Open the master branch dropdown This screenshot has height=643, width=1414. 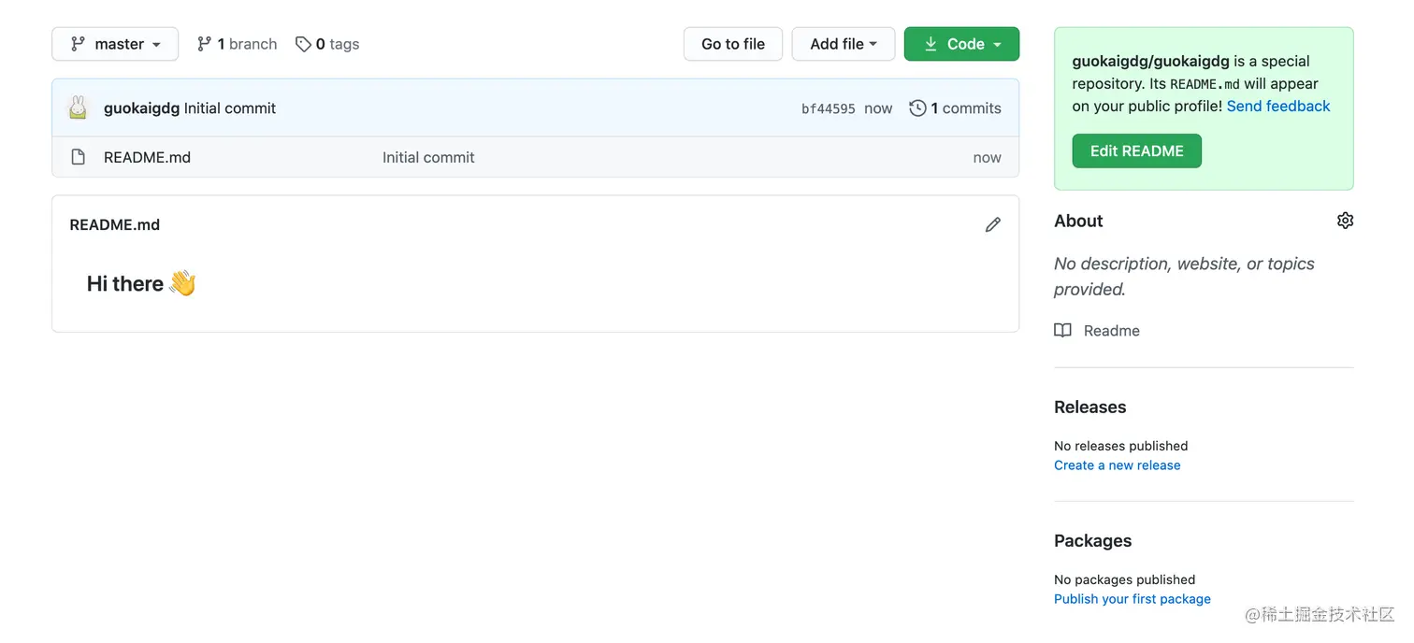pyautogui.click(x=115, y=44)
